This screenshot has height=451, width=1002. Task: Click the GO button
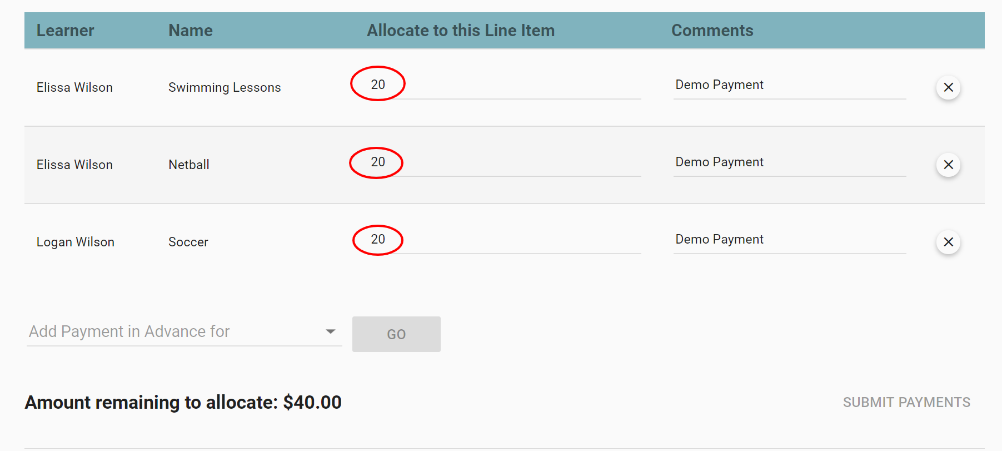(x=396, y=334)
